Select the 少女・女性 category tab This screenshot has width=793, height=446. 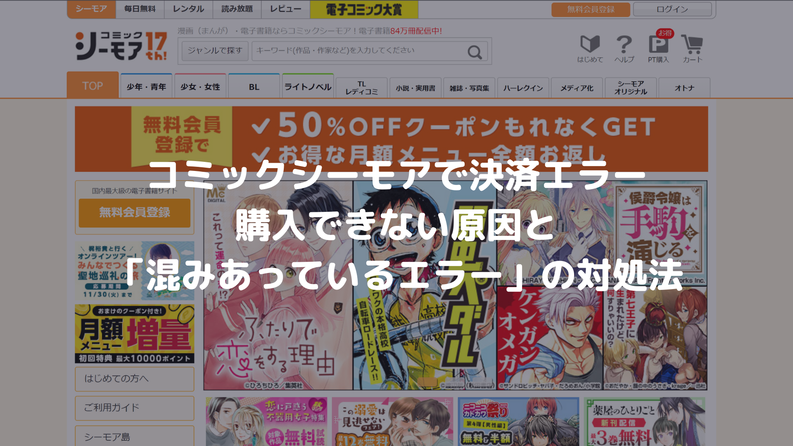200,86
